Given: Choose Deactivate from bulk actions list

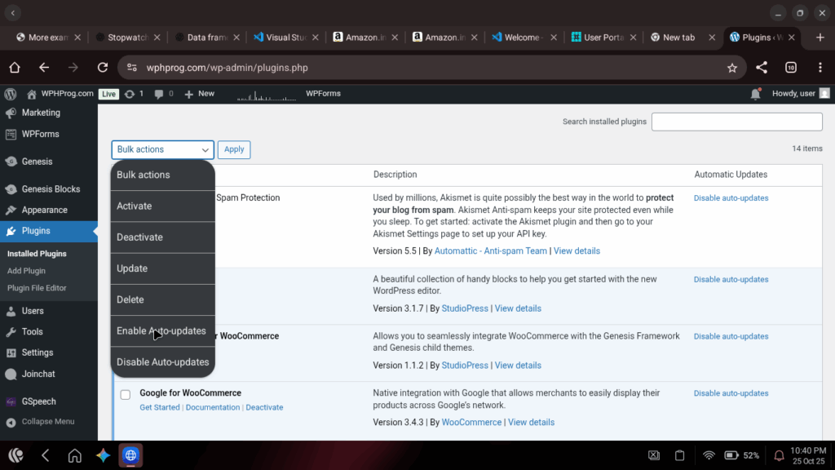Looking at the screenshot, I should 139,237.
